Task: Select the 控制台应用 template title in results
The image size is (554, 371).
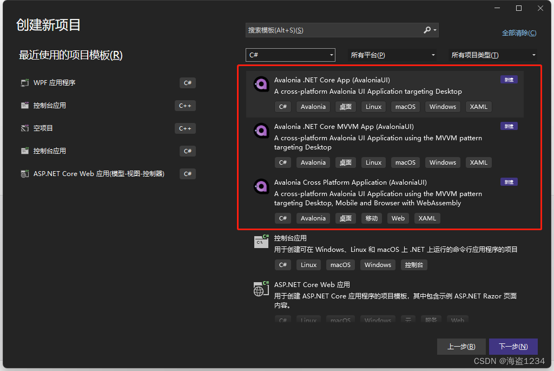Action: coord(291,238)
